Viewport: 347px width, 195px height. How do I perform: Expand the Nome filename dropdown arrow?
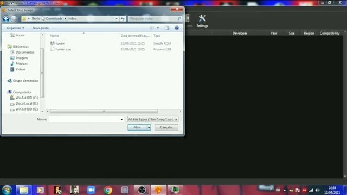(x=121, y=119)
